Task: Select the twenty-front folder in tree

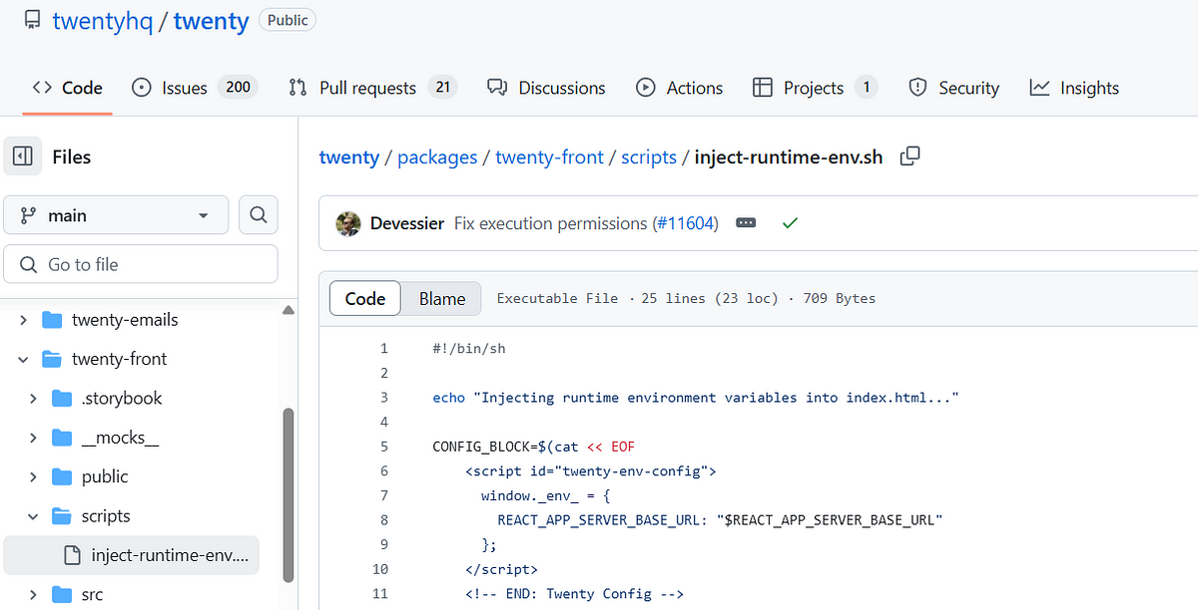Action: click(120, 359)
